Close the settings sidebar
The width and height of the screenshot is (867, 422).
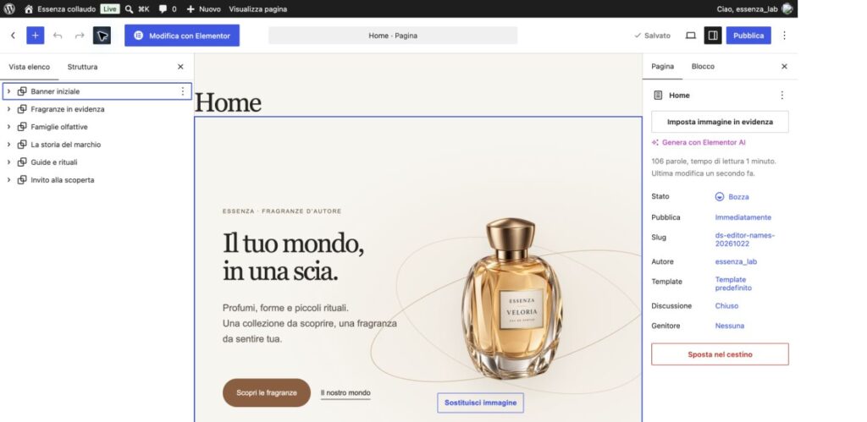pos(784,66)
